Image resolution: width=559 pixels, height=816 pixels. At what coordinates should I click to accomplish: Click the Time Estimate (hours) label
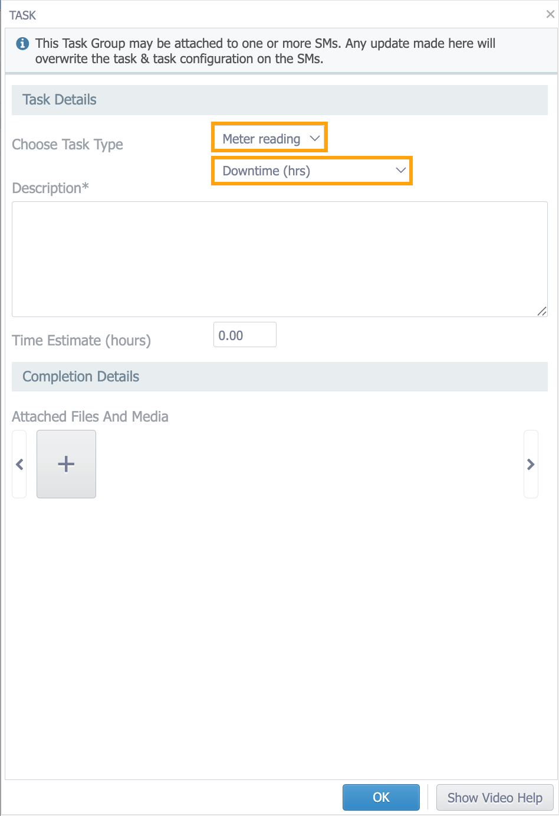coord(81,341)
